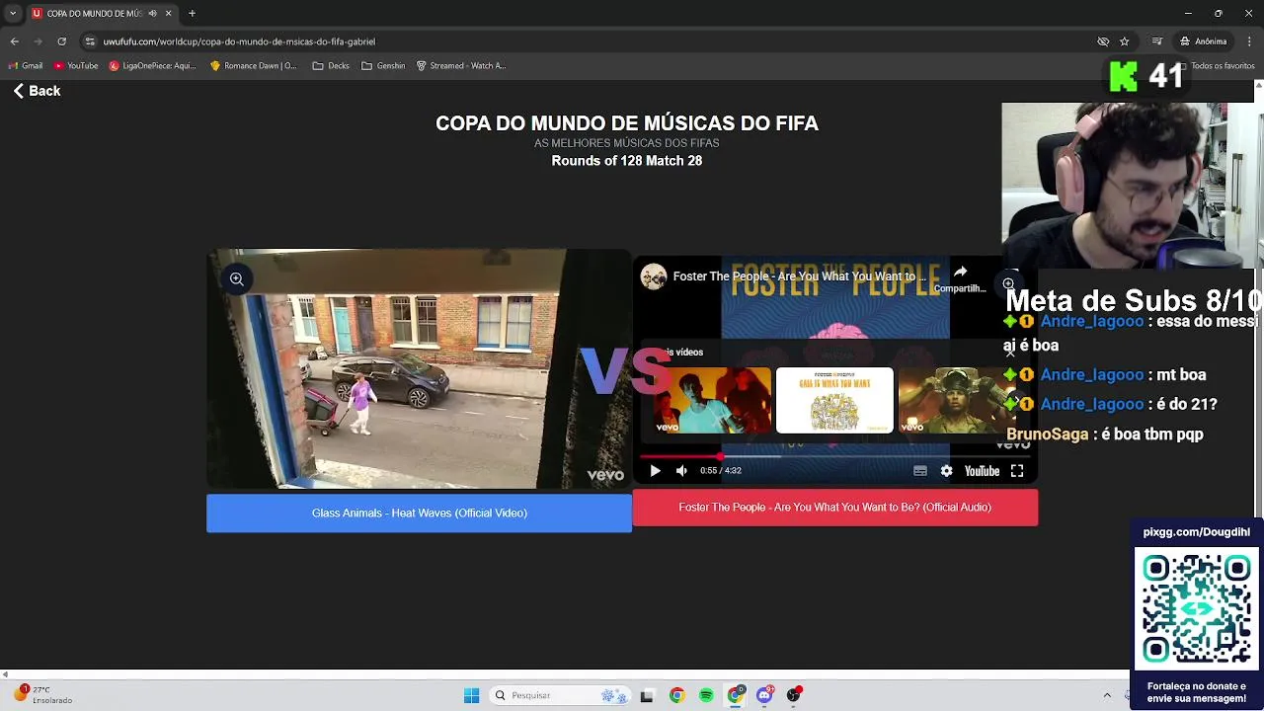1264x711 pixels.
Task: Open the Anônima incognito profile button
Action: pyautogui.click(x=1203, y=41)
